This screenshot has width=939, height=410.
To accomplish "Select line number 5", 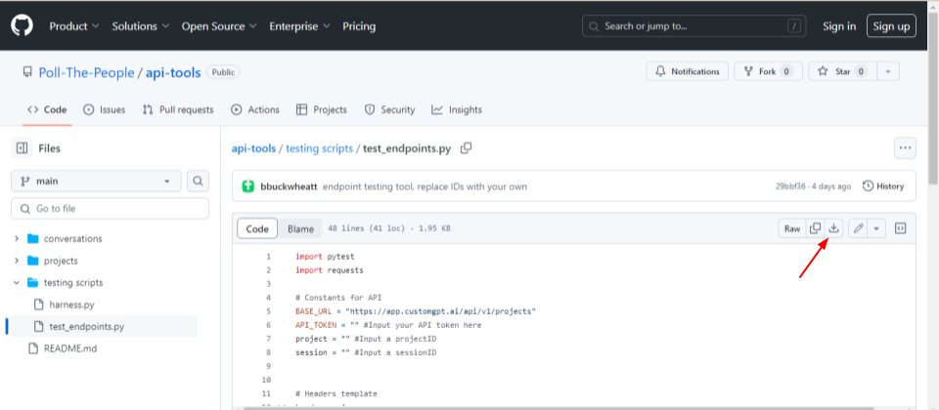I will pos(268,311).
